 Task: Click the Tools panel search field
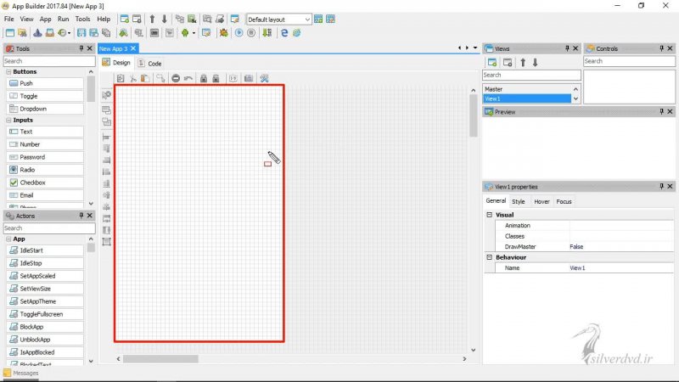pos(48,61)
